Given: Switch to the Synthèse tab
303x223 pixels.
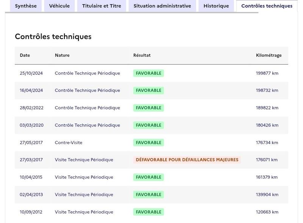Looking at the screenshot, I should tap(26, 6).
